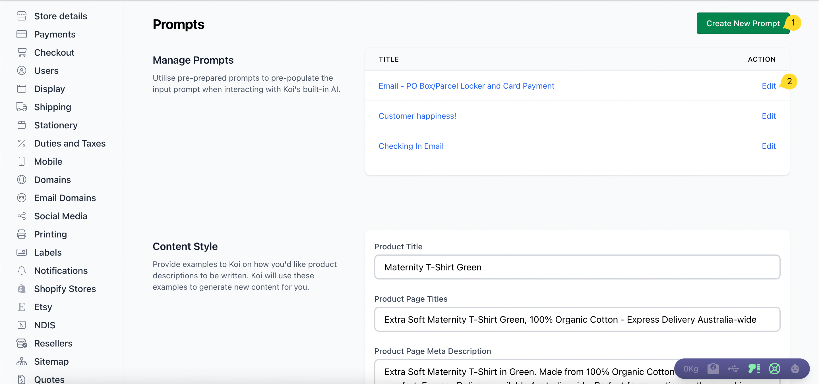The height and width of the screenshot is (384, 819).
Task: Click the Shipping truck icon
Action: coord(22,107)
